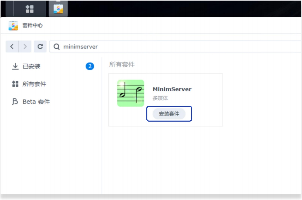Click the 安装套件 install button
Image resolution: width=302 pixels, height=200 pixels.
169,114
